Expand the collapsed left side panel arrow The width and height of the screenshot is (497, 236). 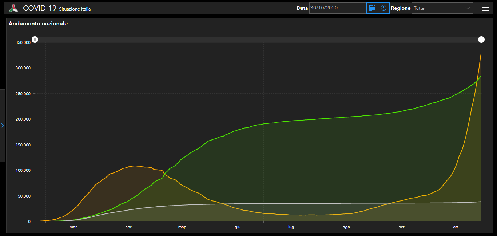point(2,125)
